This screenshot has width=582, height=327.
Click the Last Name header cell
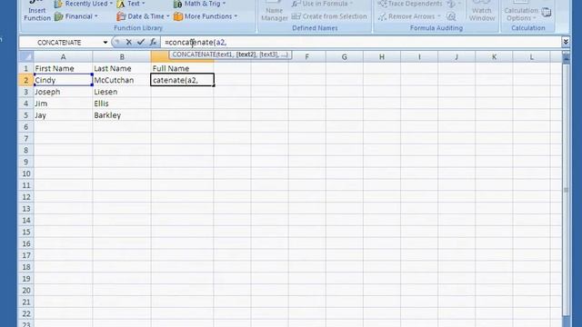tap(122, 69)
